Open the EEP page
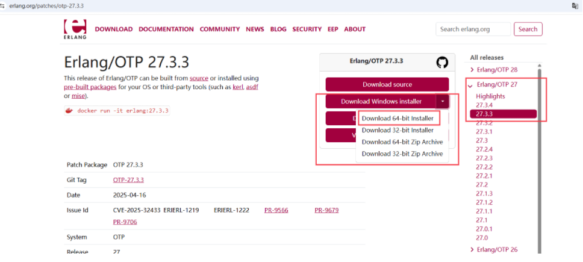Image resolution: width=583 pixels, height=262 pixels. coord(333,29)
